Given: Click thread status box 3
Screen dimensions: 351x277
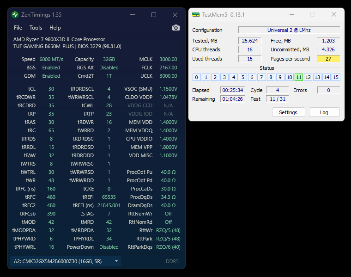Looking at the screenshot, I should (224, 77).
